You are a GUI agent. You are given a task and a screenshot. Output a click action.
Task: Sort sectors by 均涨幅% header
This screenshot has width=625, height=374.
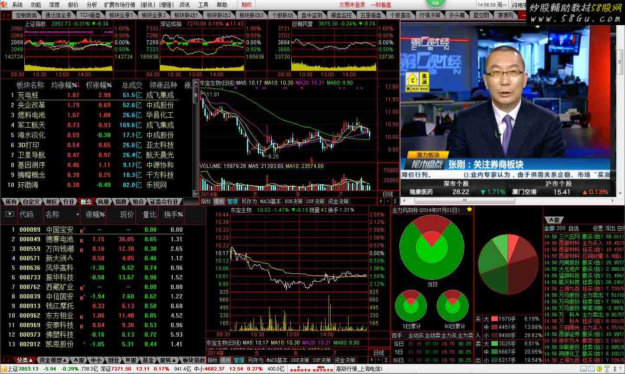coord(64,85)
